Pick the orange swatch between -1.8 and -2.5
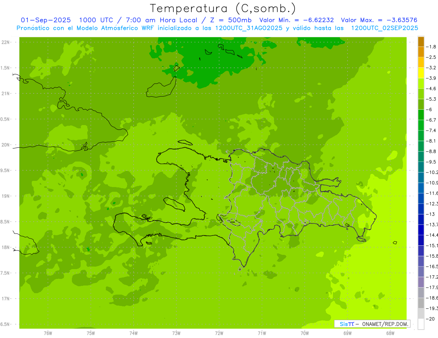 tap(421, 52)
